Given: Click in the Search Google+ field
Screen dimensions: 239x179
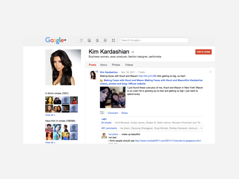Looking at the screenshot, I should pos(154,40).
